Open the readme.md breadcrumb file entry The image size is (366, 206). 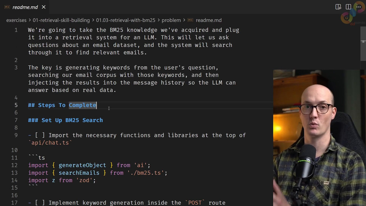pyautogui.click(x=209, y=20)
